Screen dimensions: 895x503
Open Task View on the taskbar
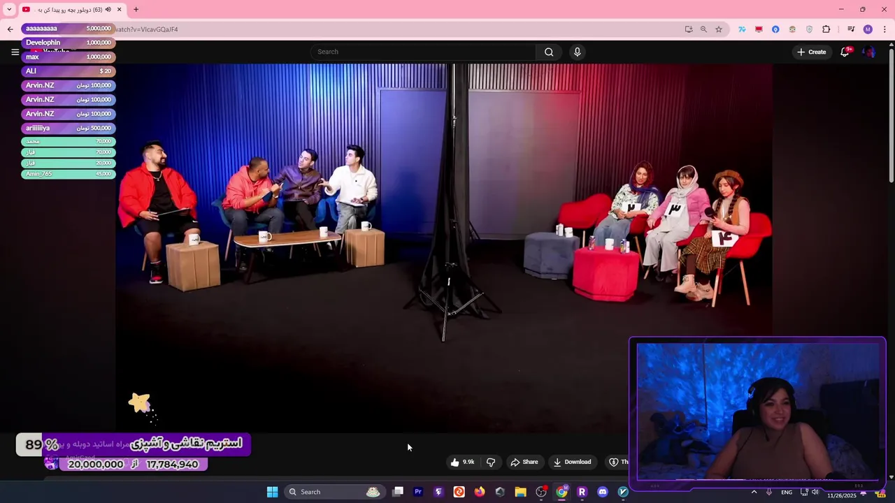coord(398,492)
